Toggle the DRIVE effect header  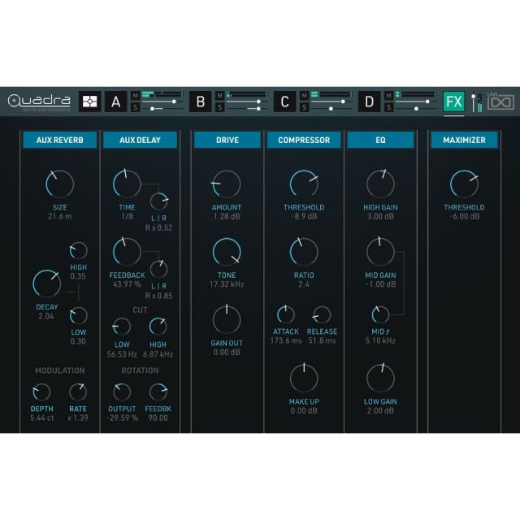tap(227, 140)
